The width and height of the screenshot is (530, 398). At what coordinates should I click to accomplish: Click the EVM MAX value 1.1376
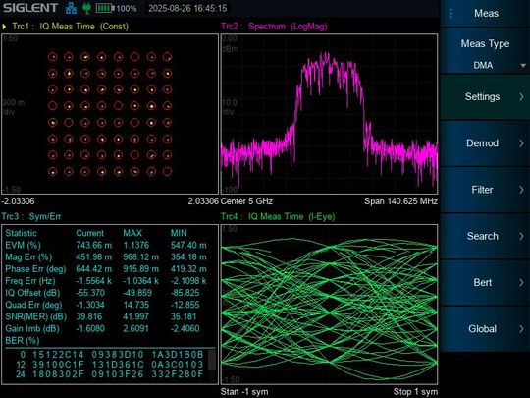point(135,245)
